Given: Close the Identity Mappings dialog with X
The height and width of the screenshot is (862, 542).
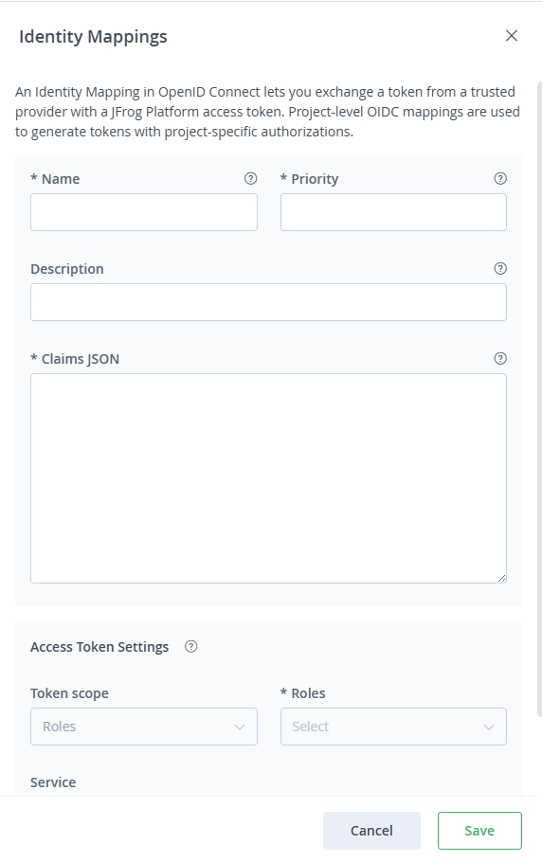Looking at the screenshot, I should (512, 36).
